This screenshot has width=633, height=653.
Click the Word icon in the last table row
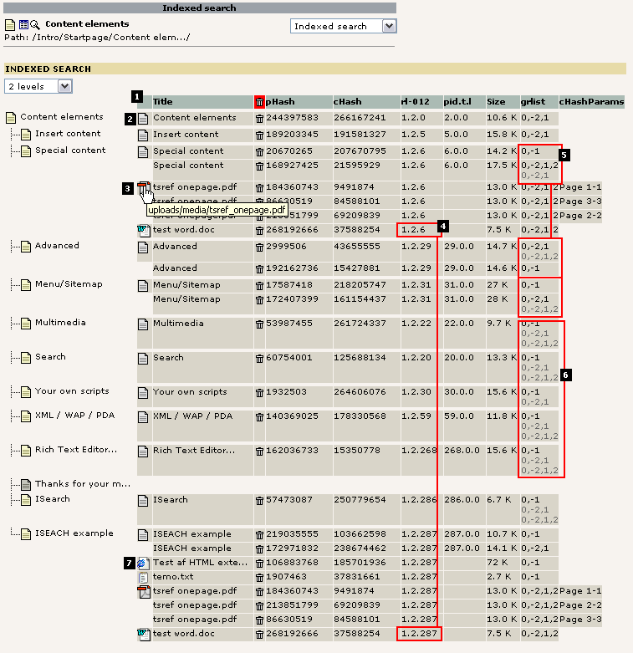(143, 634)
